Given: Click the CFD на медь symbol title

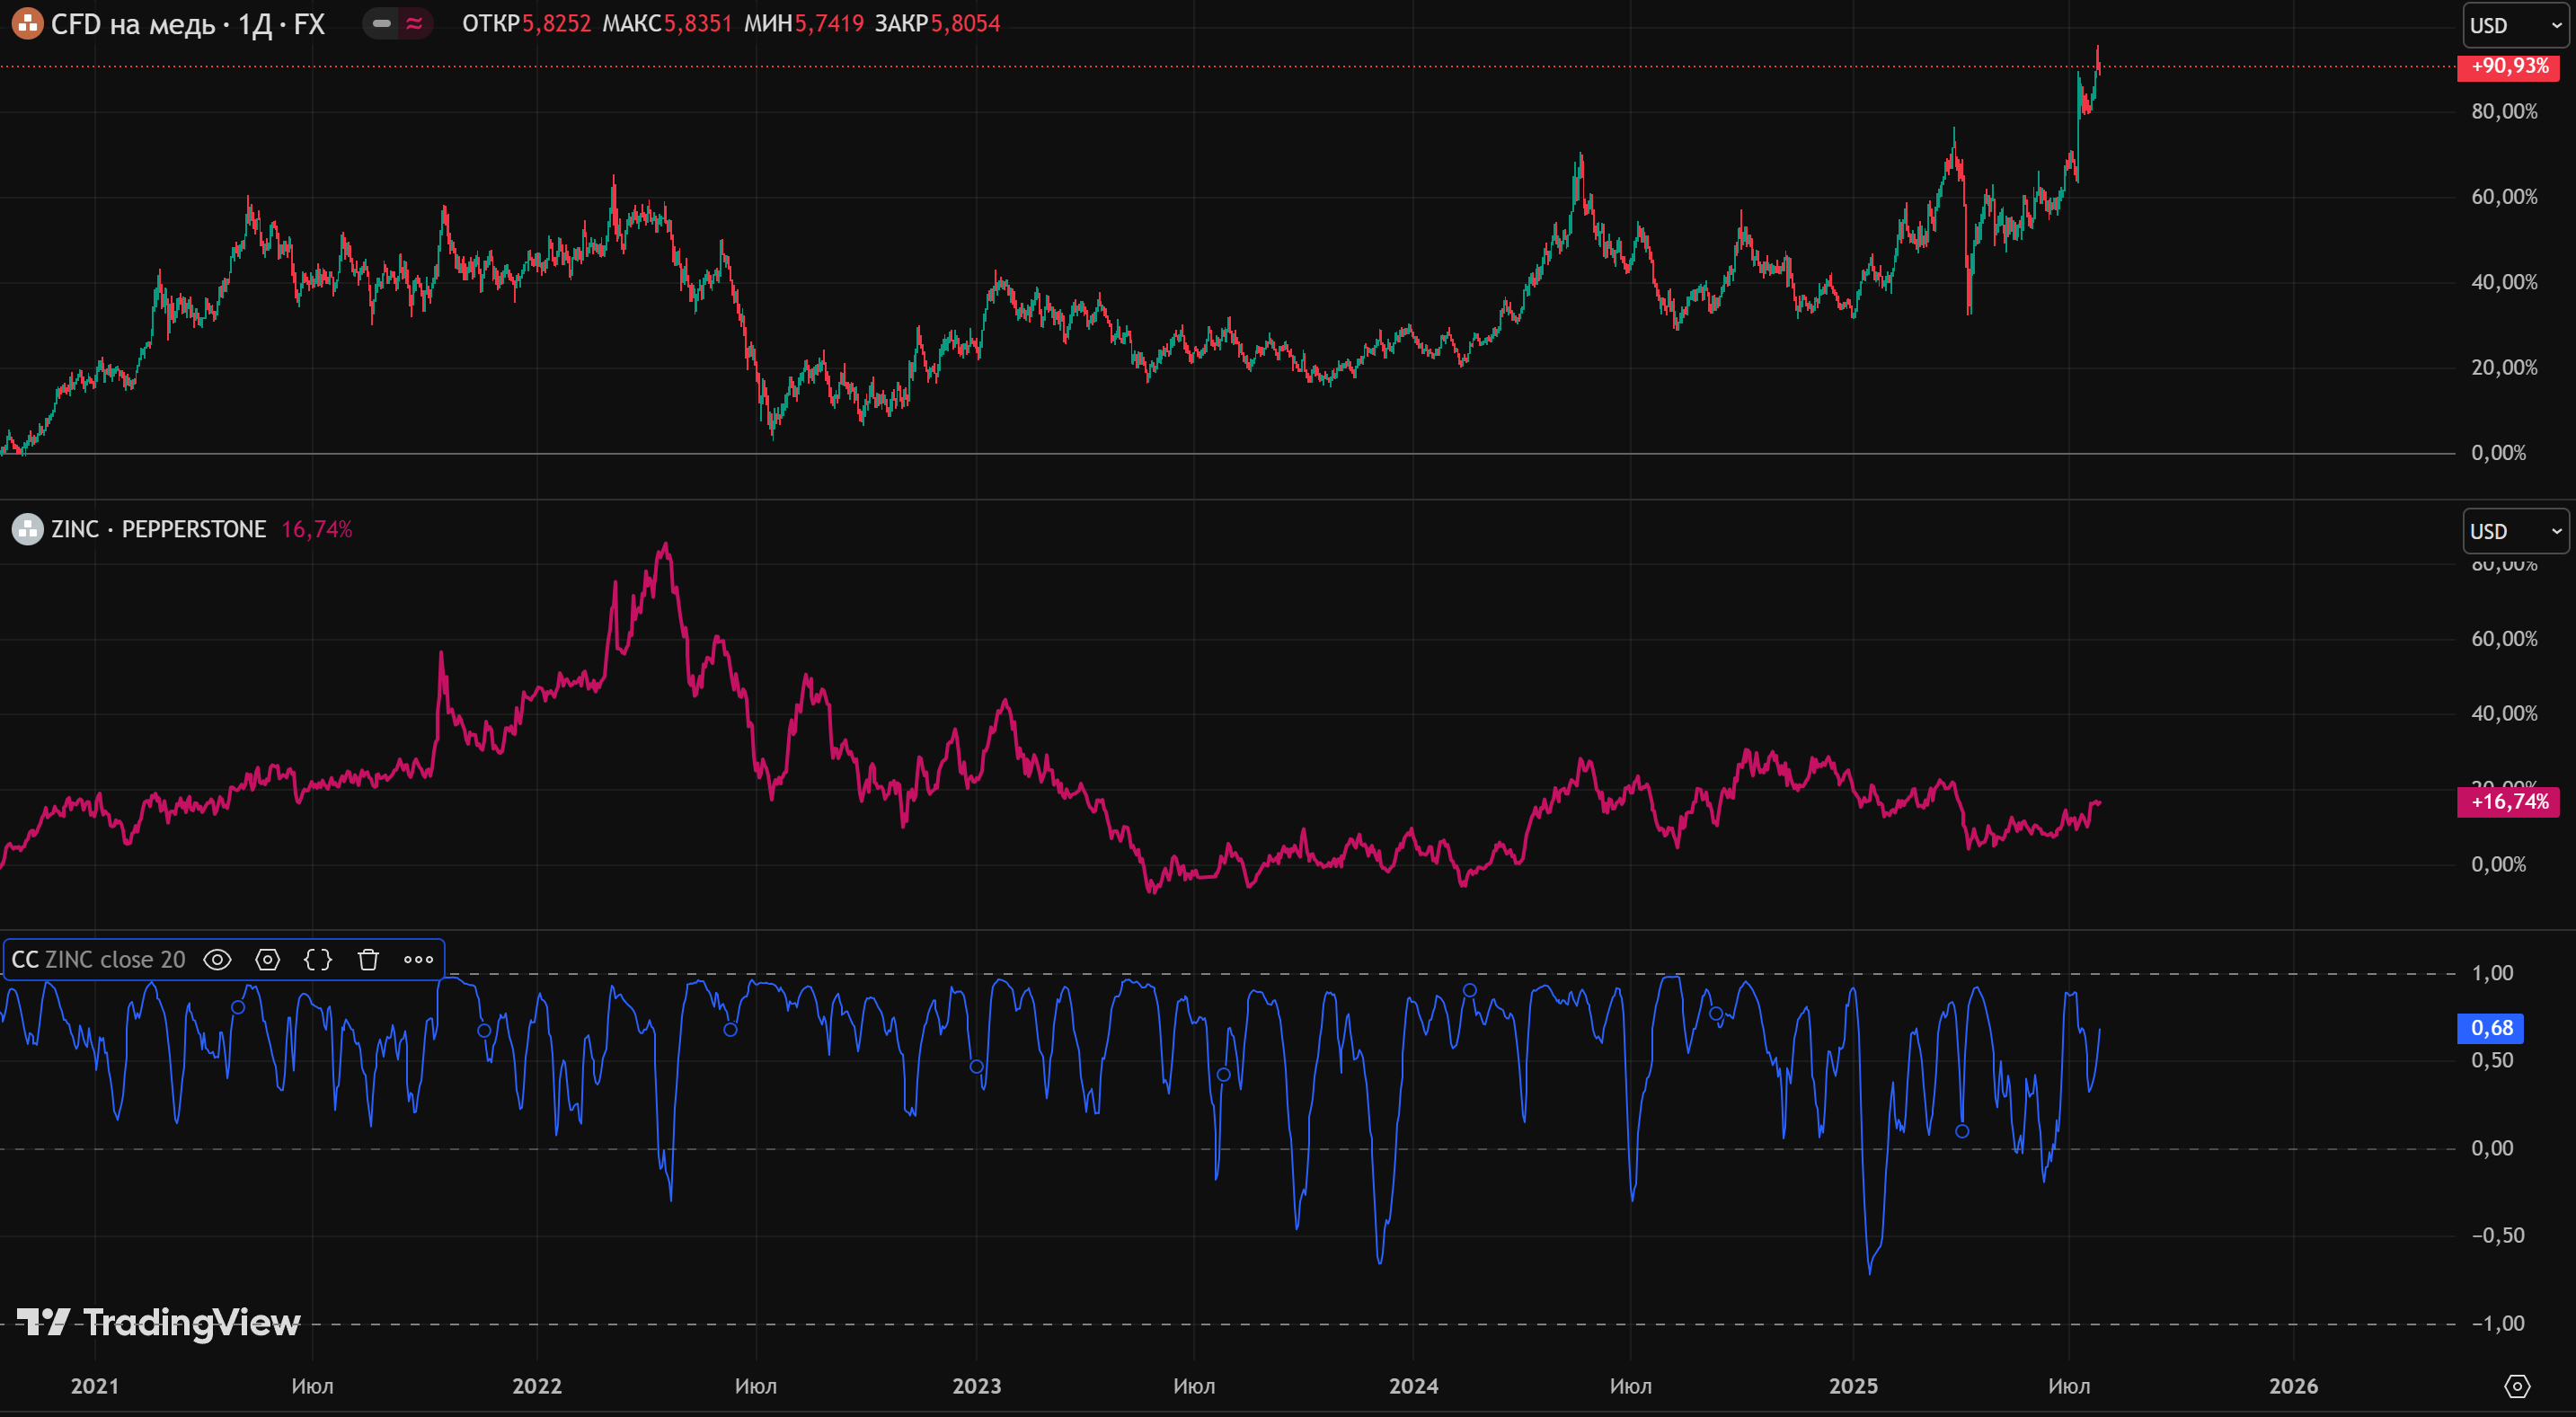Looking at the screenshot, I should click(x=188, y=24).
